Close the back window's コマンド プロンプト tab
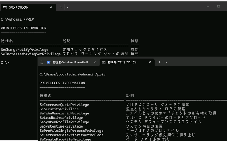The image size is (227, 141). pyautogui.click(x=51, y=7)
